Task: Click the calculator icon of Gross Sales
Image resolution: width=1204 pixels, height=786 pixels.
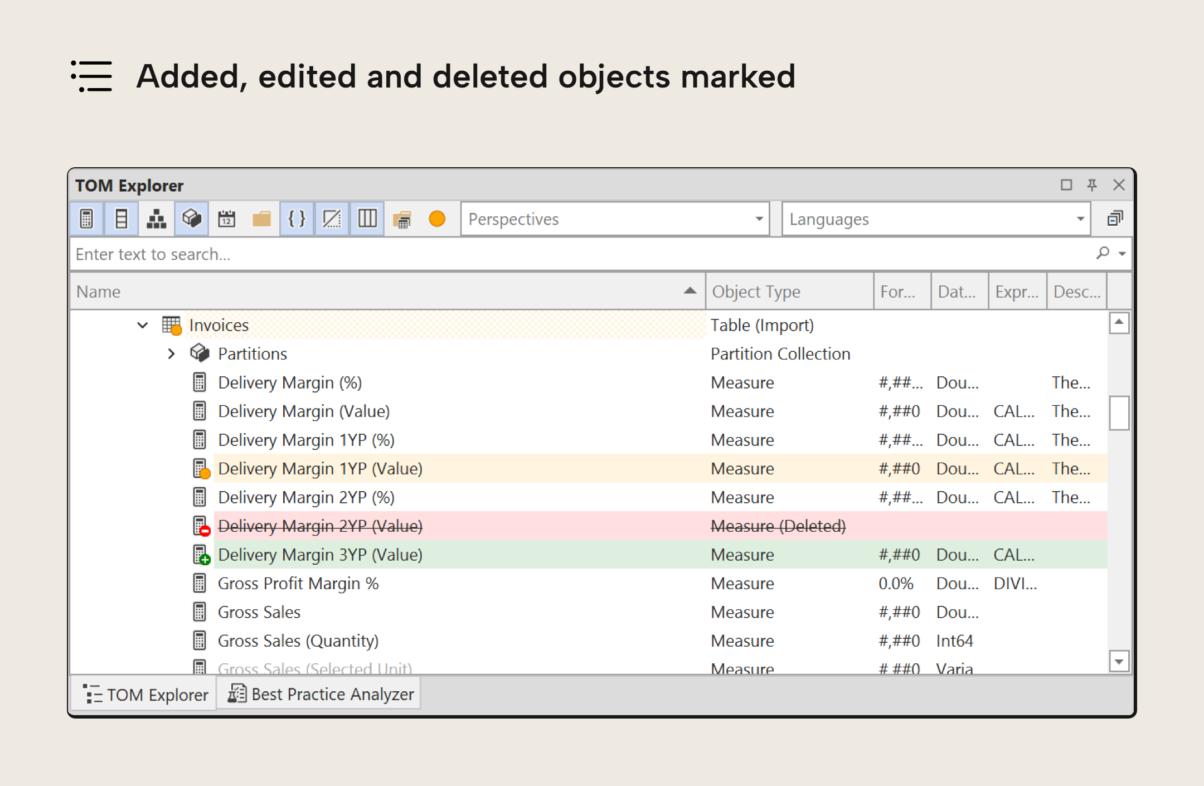Action: [x=200, y=612]
